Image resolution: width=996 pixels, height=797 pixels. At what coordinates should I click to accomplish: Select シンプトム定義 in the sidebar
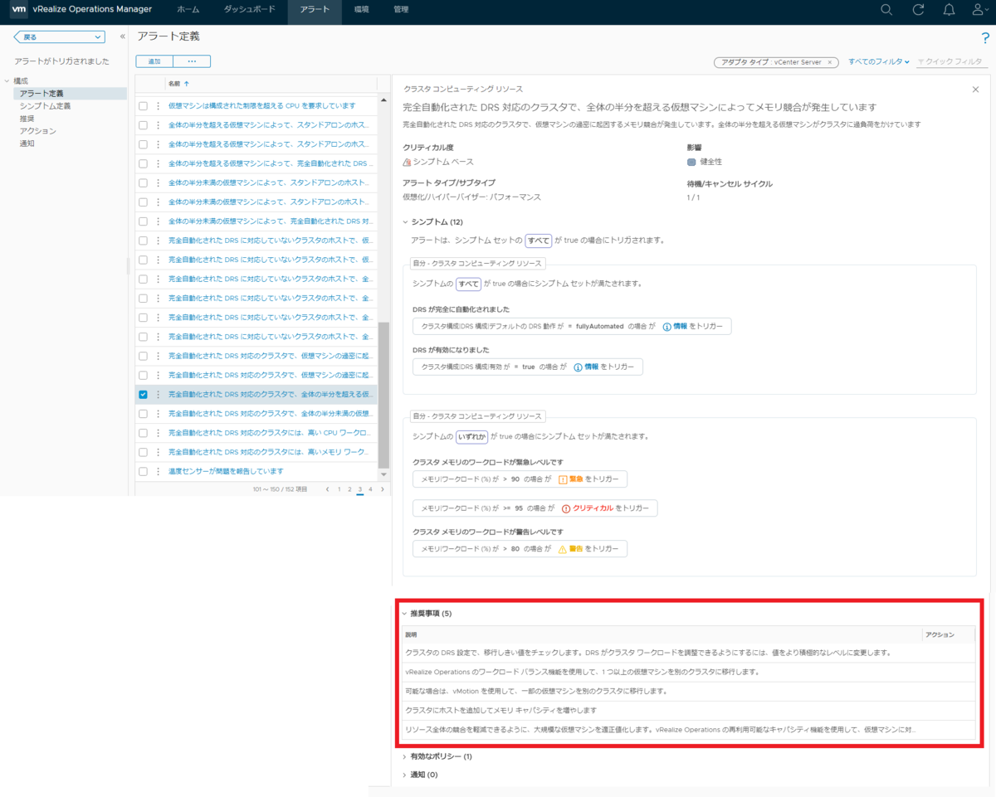coord(45,106)
